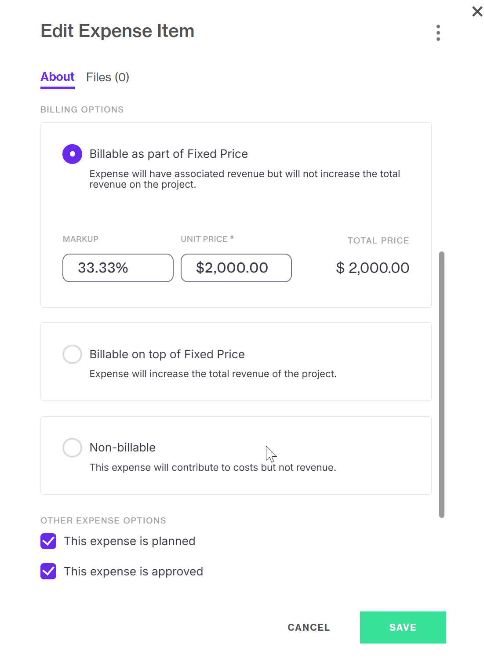Viewport: 484px width, 662px height.
Task: Close the Edit Expense Item dialog
Action: (x=477, y=11)
